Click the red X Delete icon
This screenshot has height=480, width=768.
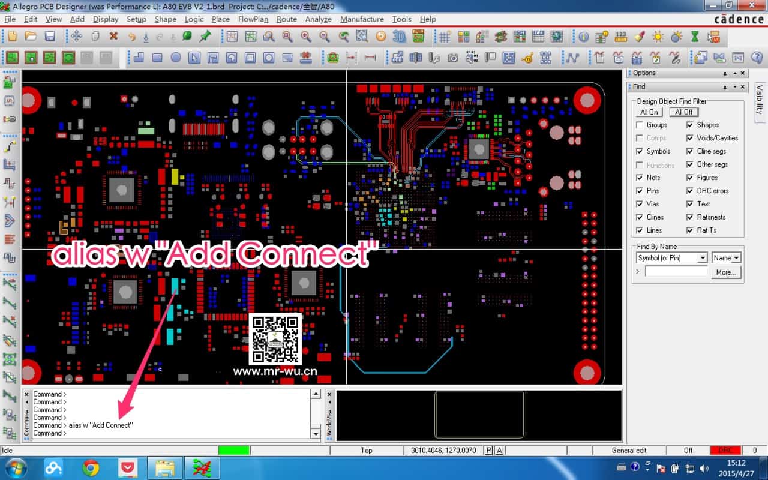coord(113,37)
